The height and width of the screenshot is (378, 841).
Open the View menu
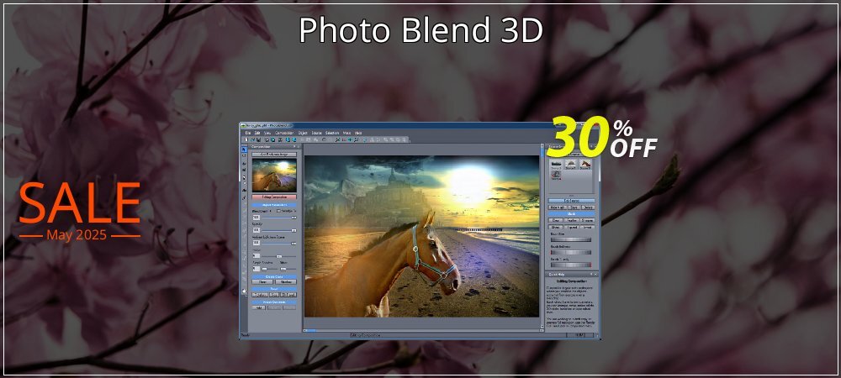(x=267, y=133)
